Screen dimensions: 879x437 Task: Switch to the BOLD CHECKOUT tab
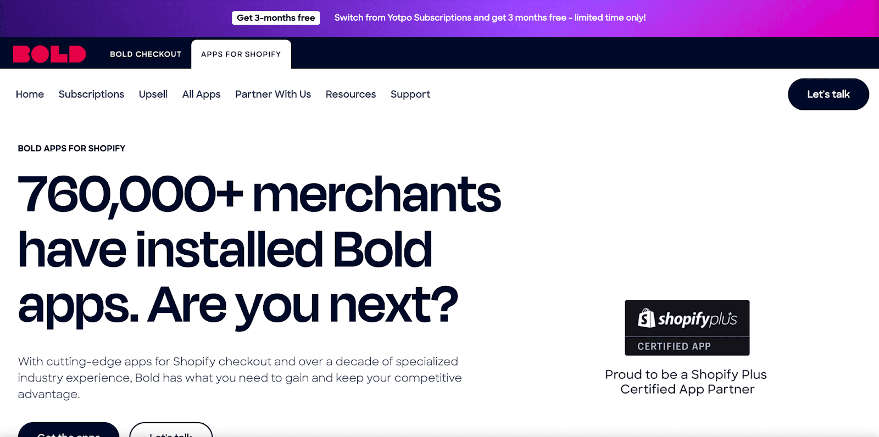(145, 53)
